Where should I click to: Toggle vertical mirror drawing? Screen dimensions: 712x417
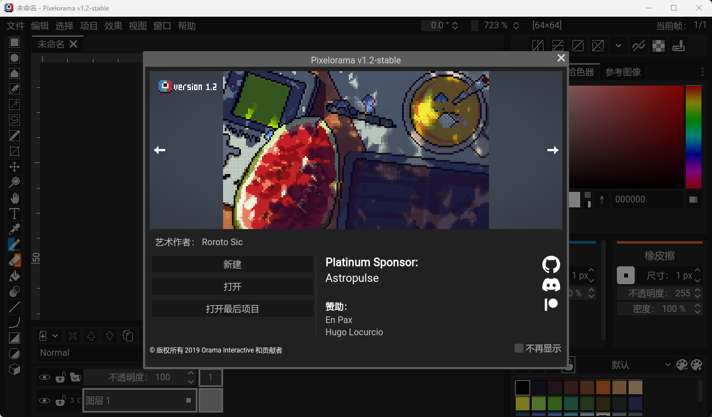coord(558,46)
